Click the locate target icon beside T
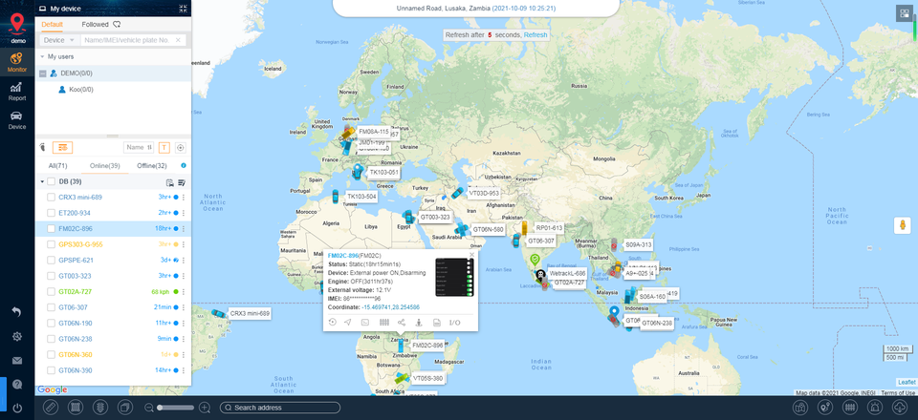The image size is (918, 420). (x=181, y=147)
